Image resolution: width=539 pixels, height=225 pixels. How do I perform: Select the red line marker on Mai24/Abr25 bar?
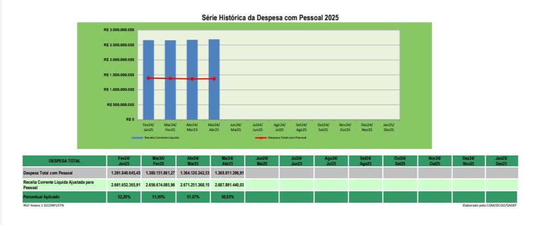point(214,79)
